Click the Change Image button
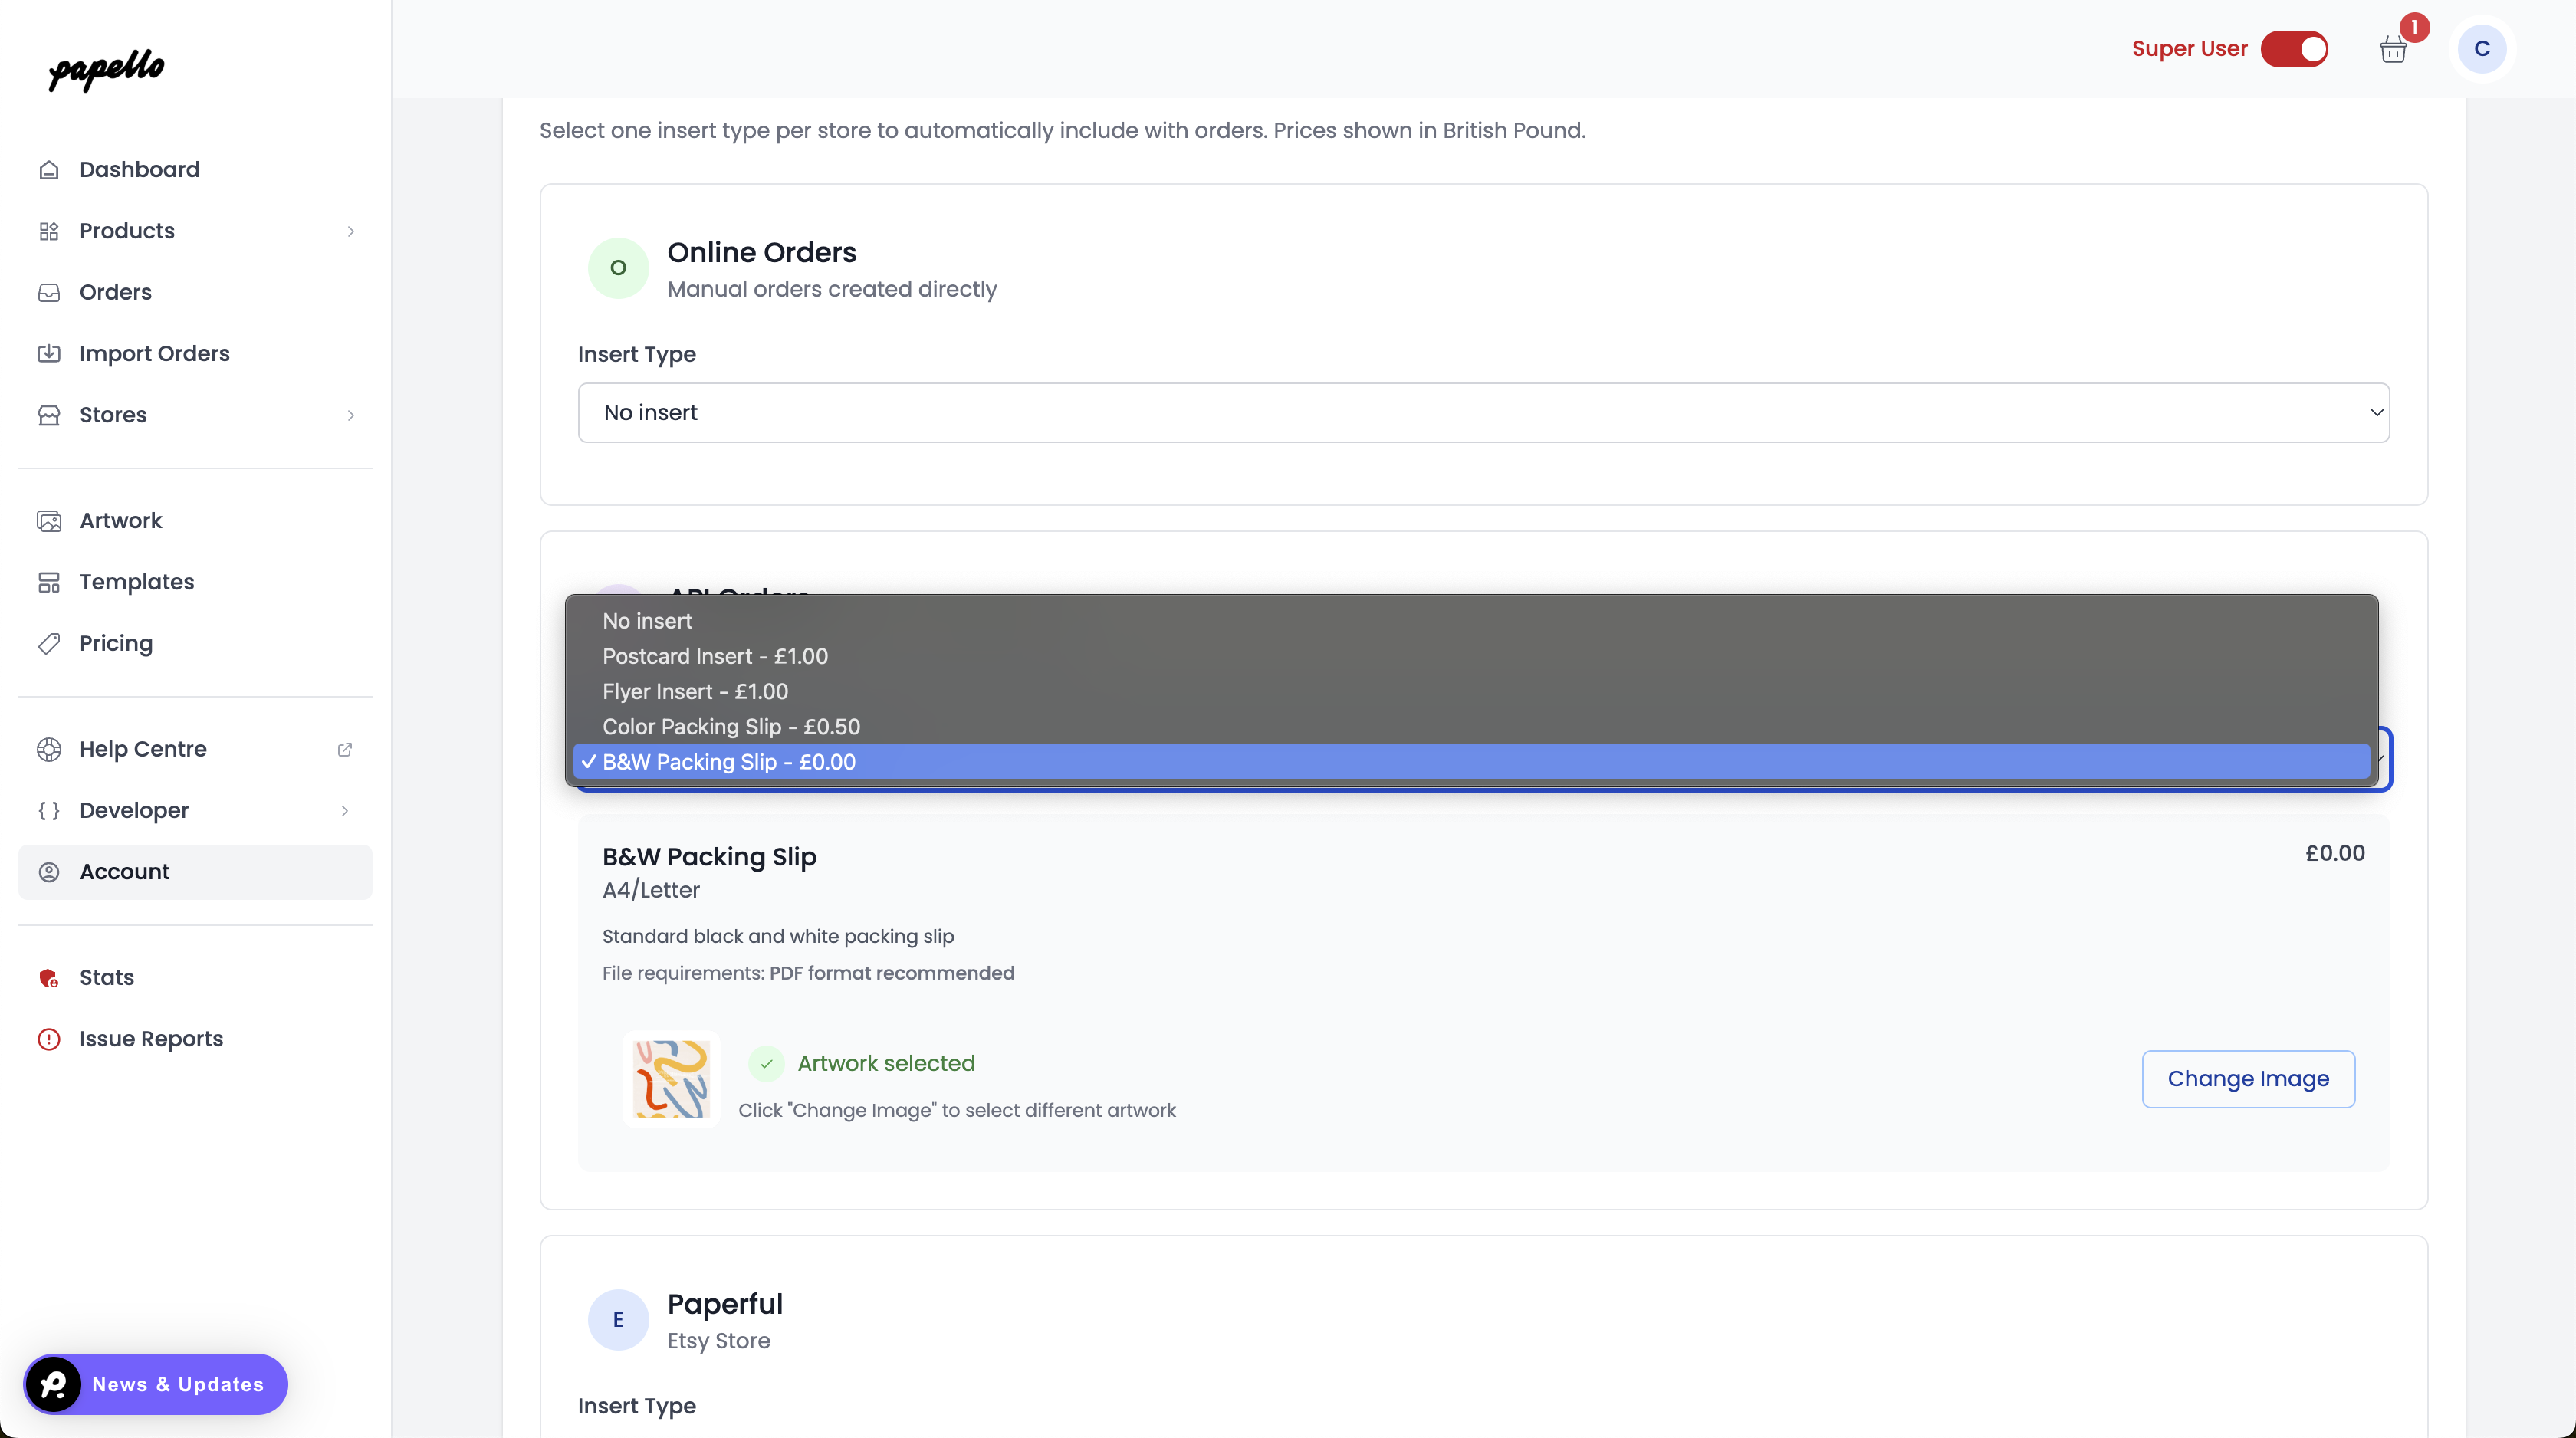The height and width of the screenshot is (1438, 2576). coord(2248,1079)
